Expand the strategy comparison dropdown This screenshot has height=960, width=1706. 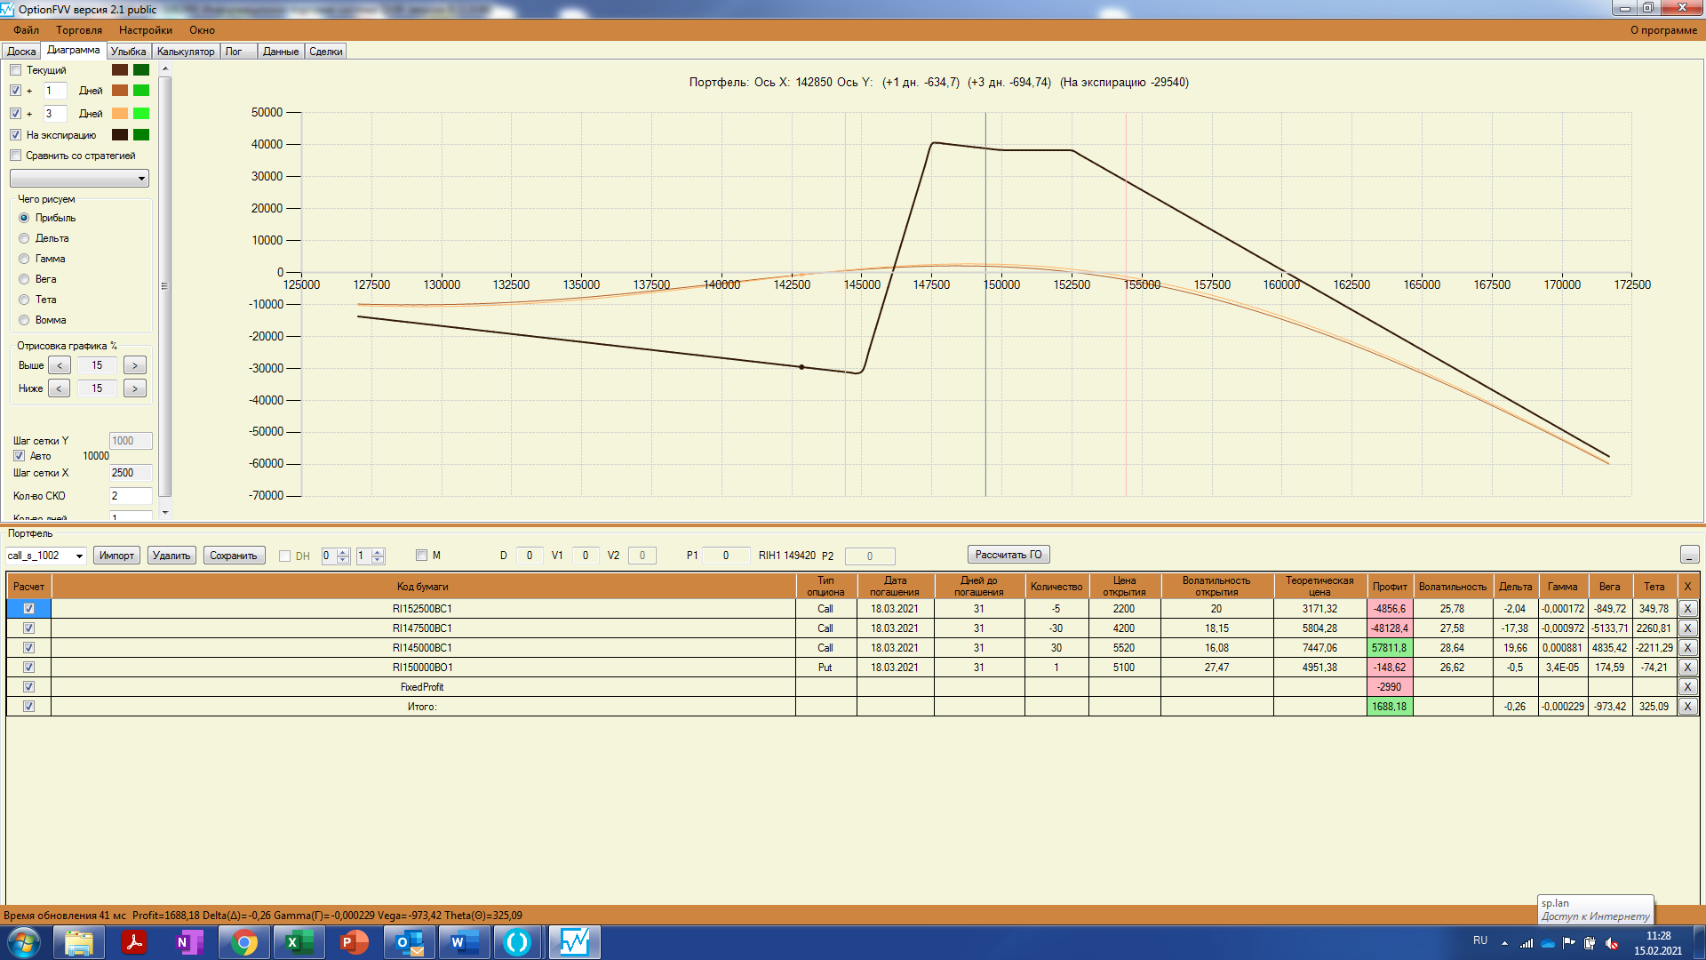coord(141,179)
